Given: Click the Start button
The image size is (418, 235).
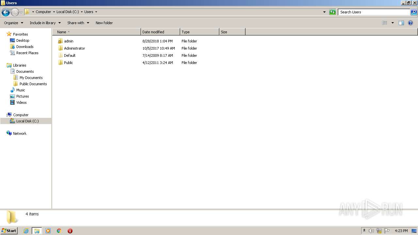Looking at the screenshot, I should tap(9, 231).
